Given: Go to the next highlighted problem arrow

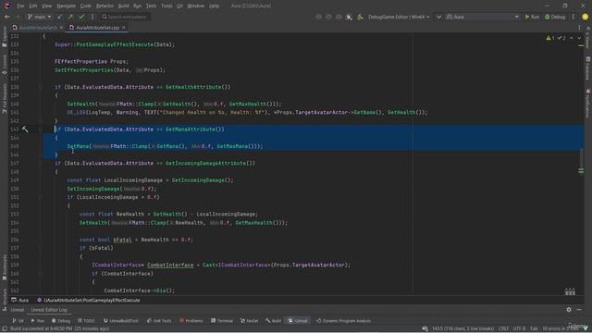Looking at the screenshot, I should coord(579,38).
